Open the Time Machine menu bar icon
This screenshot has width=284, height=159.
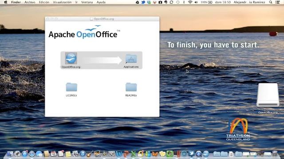coord(177,2)
